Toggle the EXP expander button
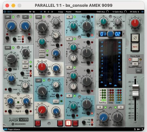The height and width of the screenshot is (132, 147). 25,62
